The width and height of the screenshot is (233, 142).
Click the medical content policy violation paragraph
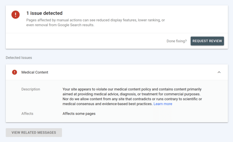tap(132, 94)
